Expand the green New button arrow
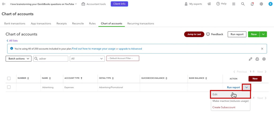The width and height of the screenshot is (274, 116). tap(263, 34)
